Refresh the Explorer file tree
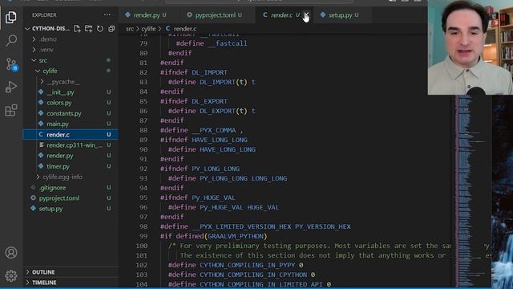513x289 pixels. coord(99,29)
